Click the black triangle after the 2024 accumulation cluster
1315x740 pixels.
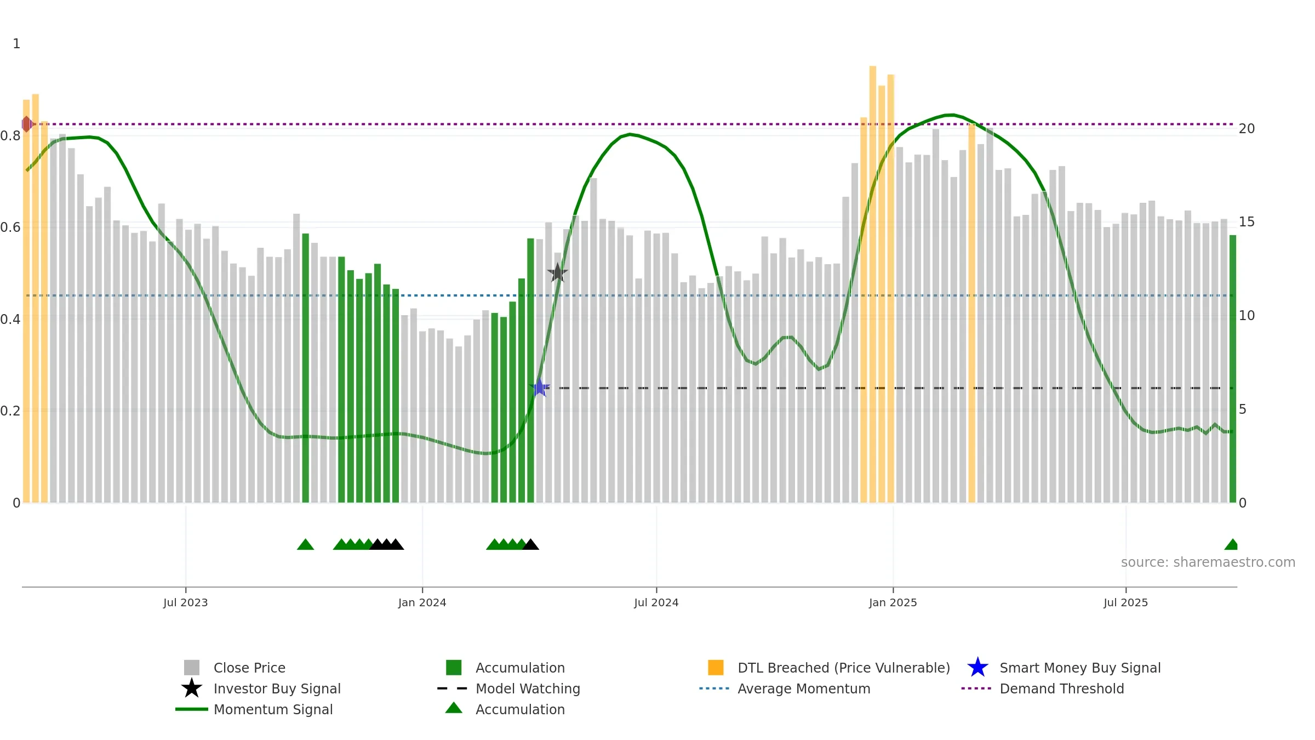pyautogui.click(x=530, y=544)
